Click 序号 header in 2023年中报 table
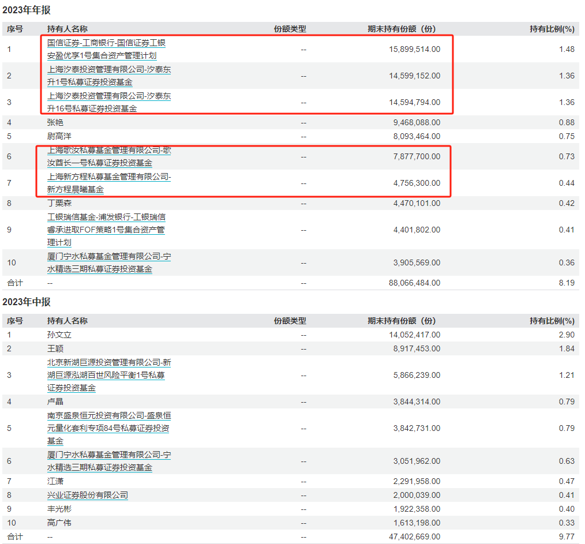Screen dimensions: 585x544 pyautogui.click(x=15, y=321)
